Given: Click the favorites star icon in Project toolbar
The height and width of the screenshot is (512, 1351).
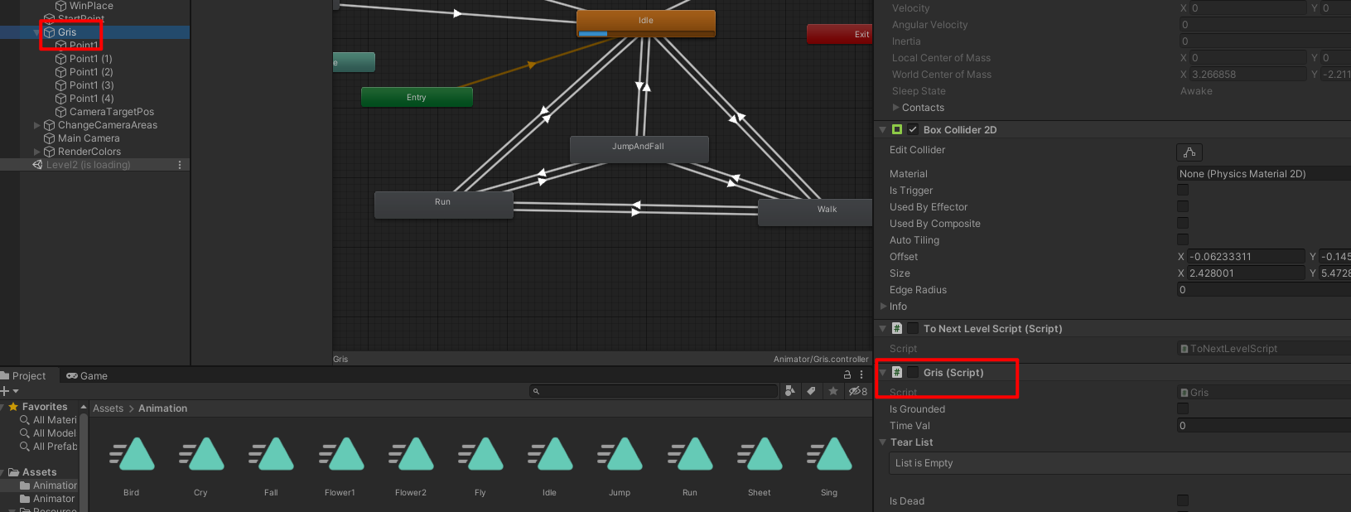Looking at the screenshot, I should [x=832, y=391].
